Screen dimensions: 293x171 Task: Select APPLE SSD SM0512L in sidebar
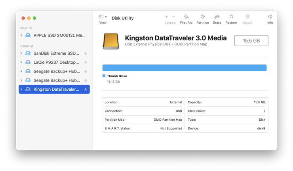(x=54, y=35)
